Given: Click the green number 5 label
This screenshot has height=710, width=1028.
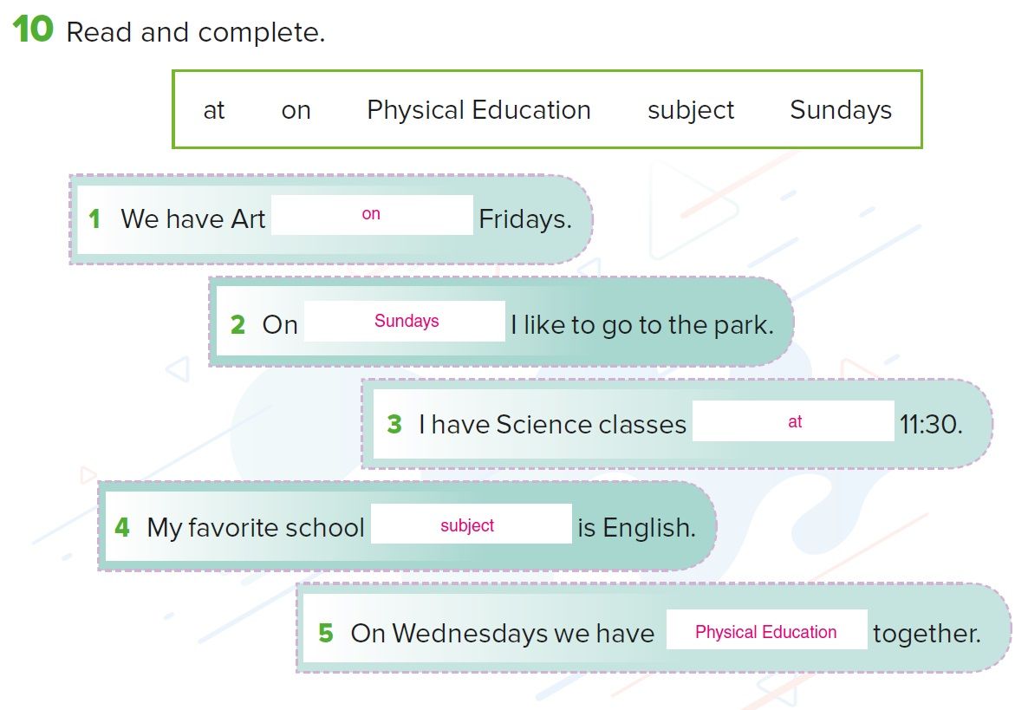Looking at the screenshot, I should (x=326, y=634).
